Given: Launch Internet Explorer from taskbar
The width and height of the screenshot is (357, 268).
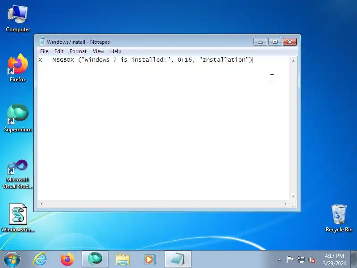Looking at the screenshot, I should pos(40,259).
